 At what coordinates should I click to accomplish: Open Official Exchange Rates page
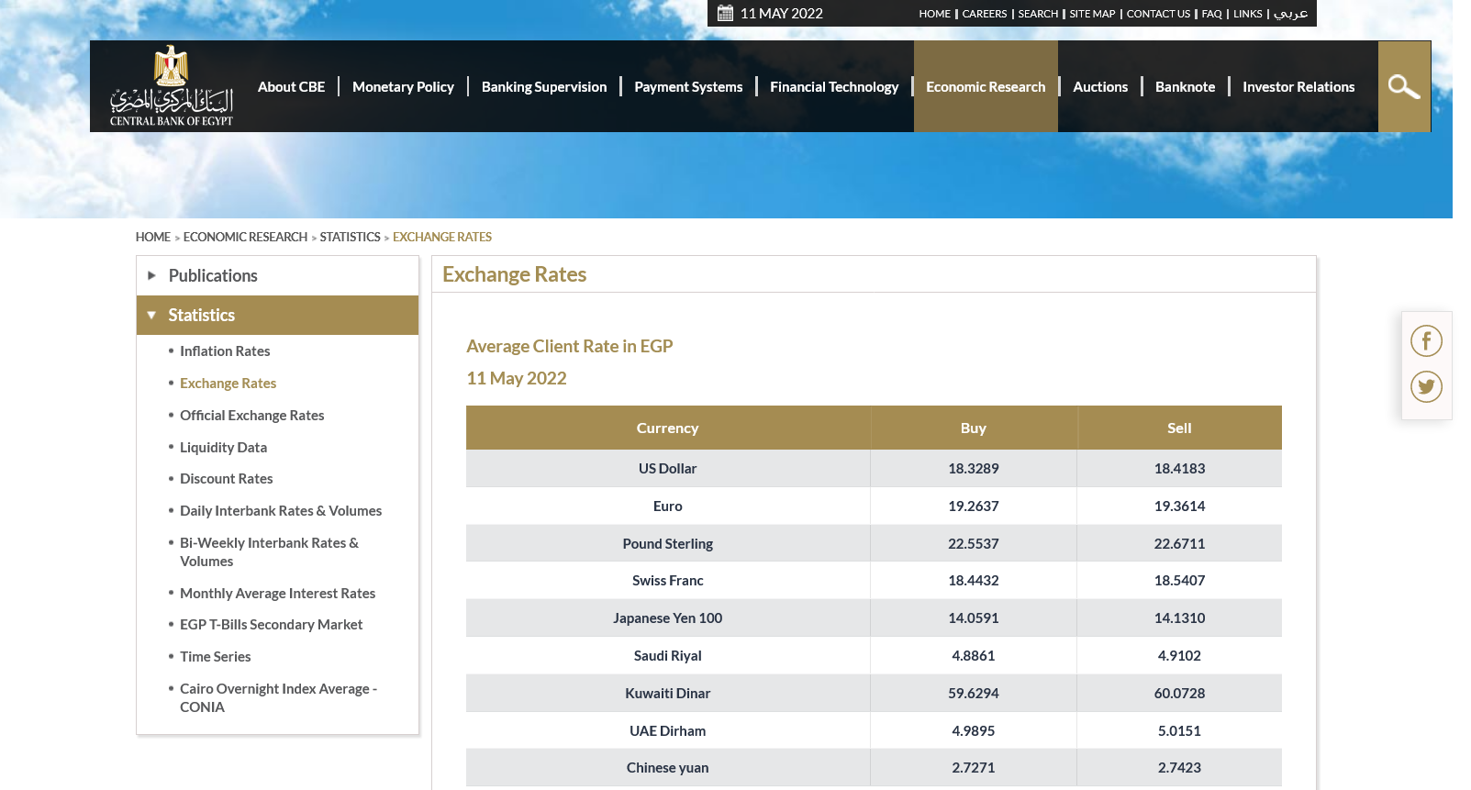coord(251,416)
